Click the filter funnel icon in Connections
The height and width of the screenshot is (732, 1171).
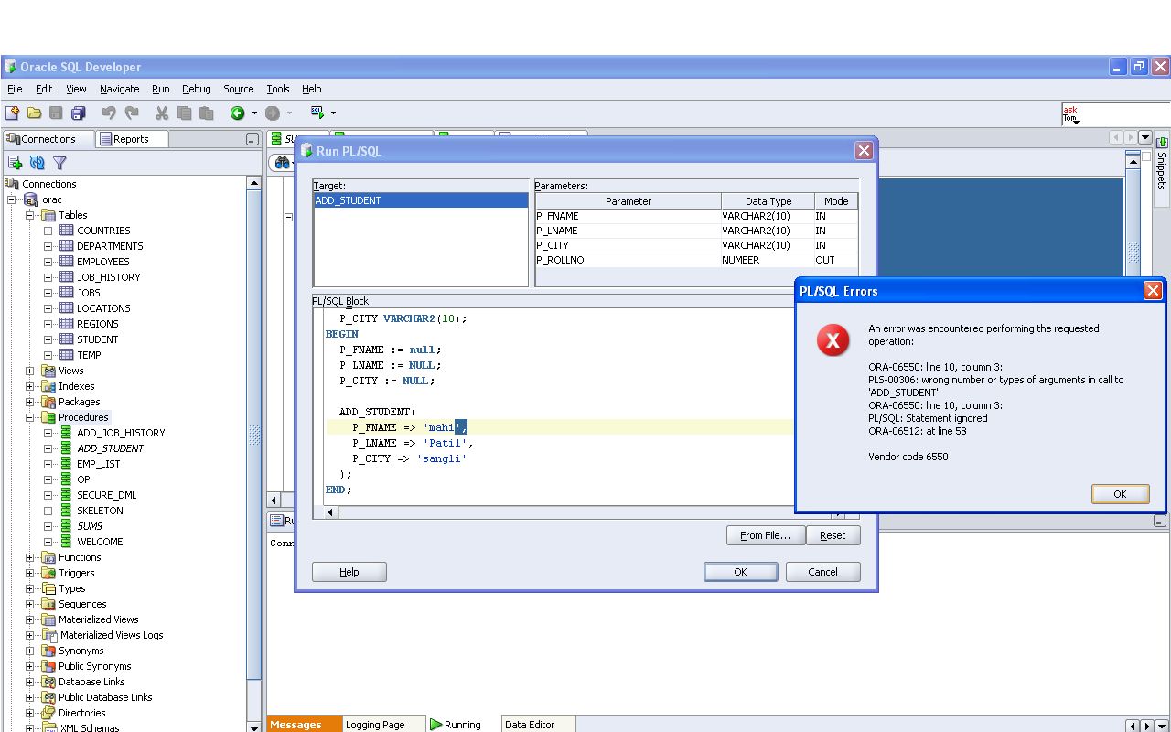[59, 163]
